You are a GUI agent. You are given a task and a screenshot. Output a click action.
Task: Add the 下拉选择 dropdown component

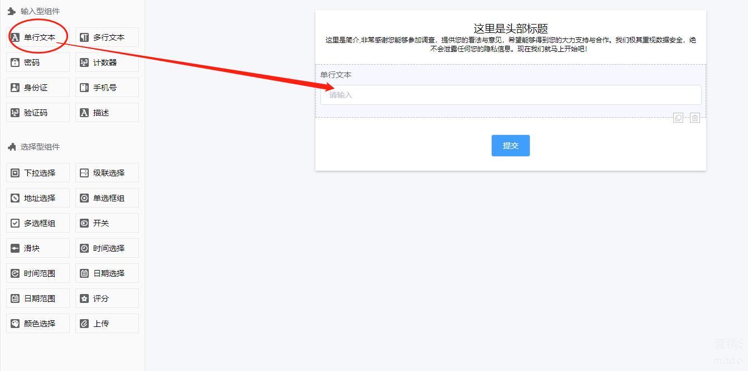[x=38, y=173]
